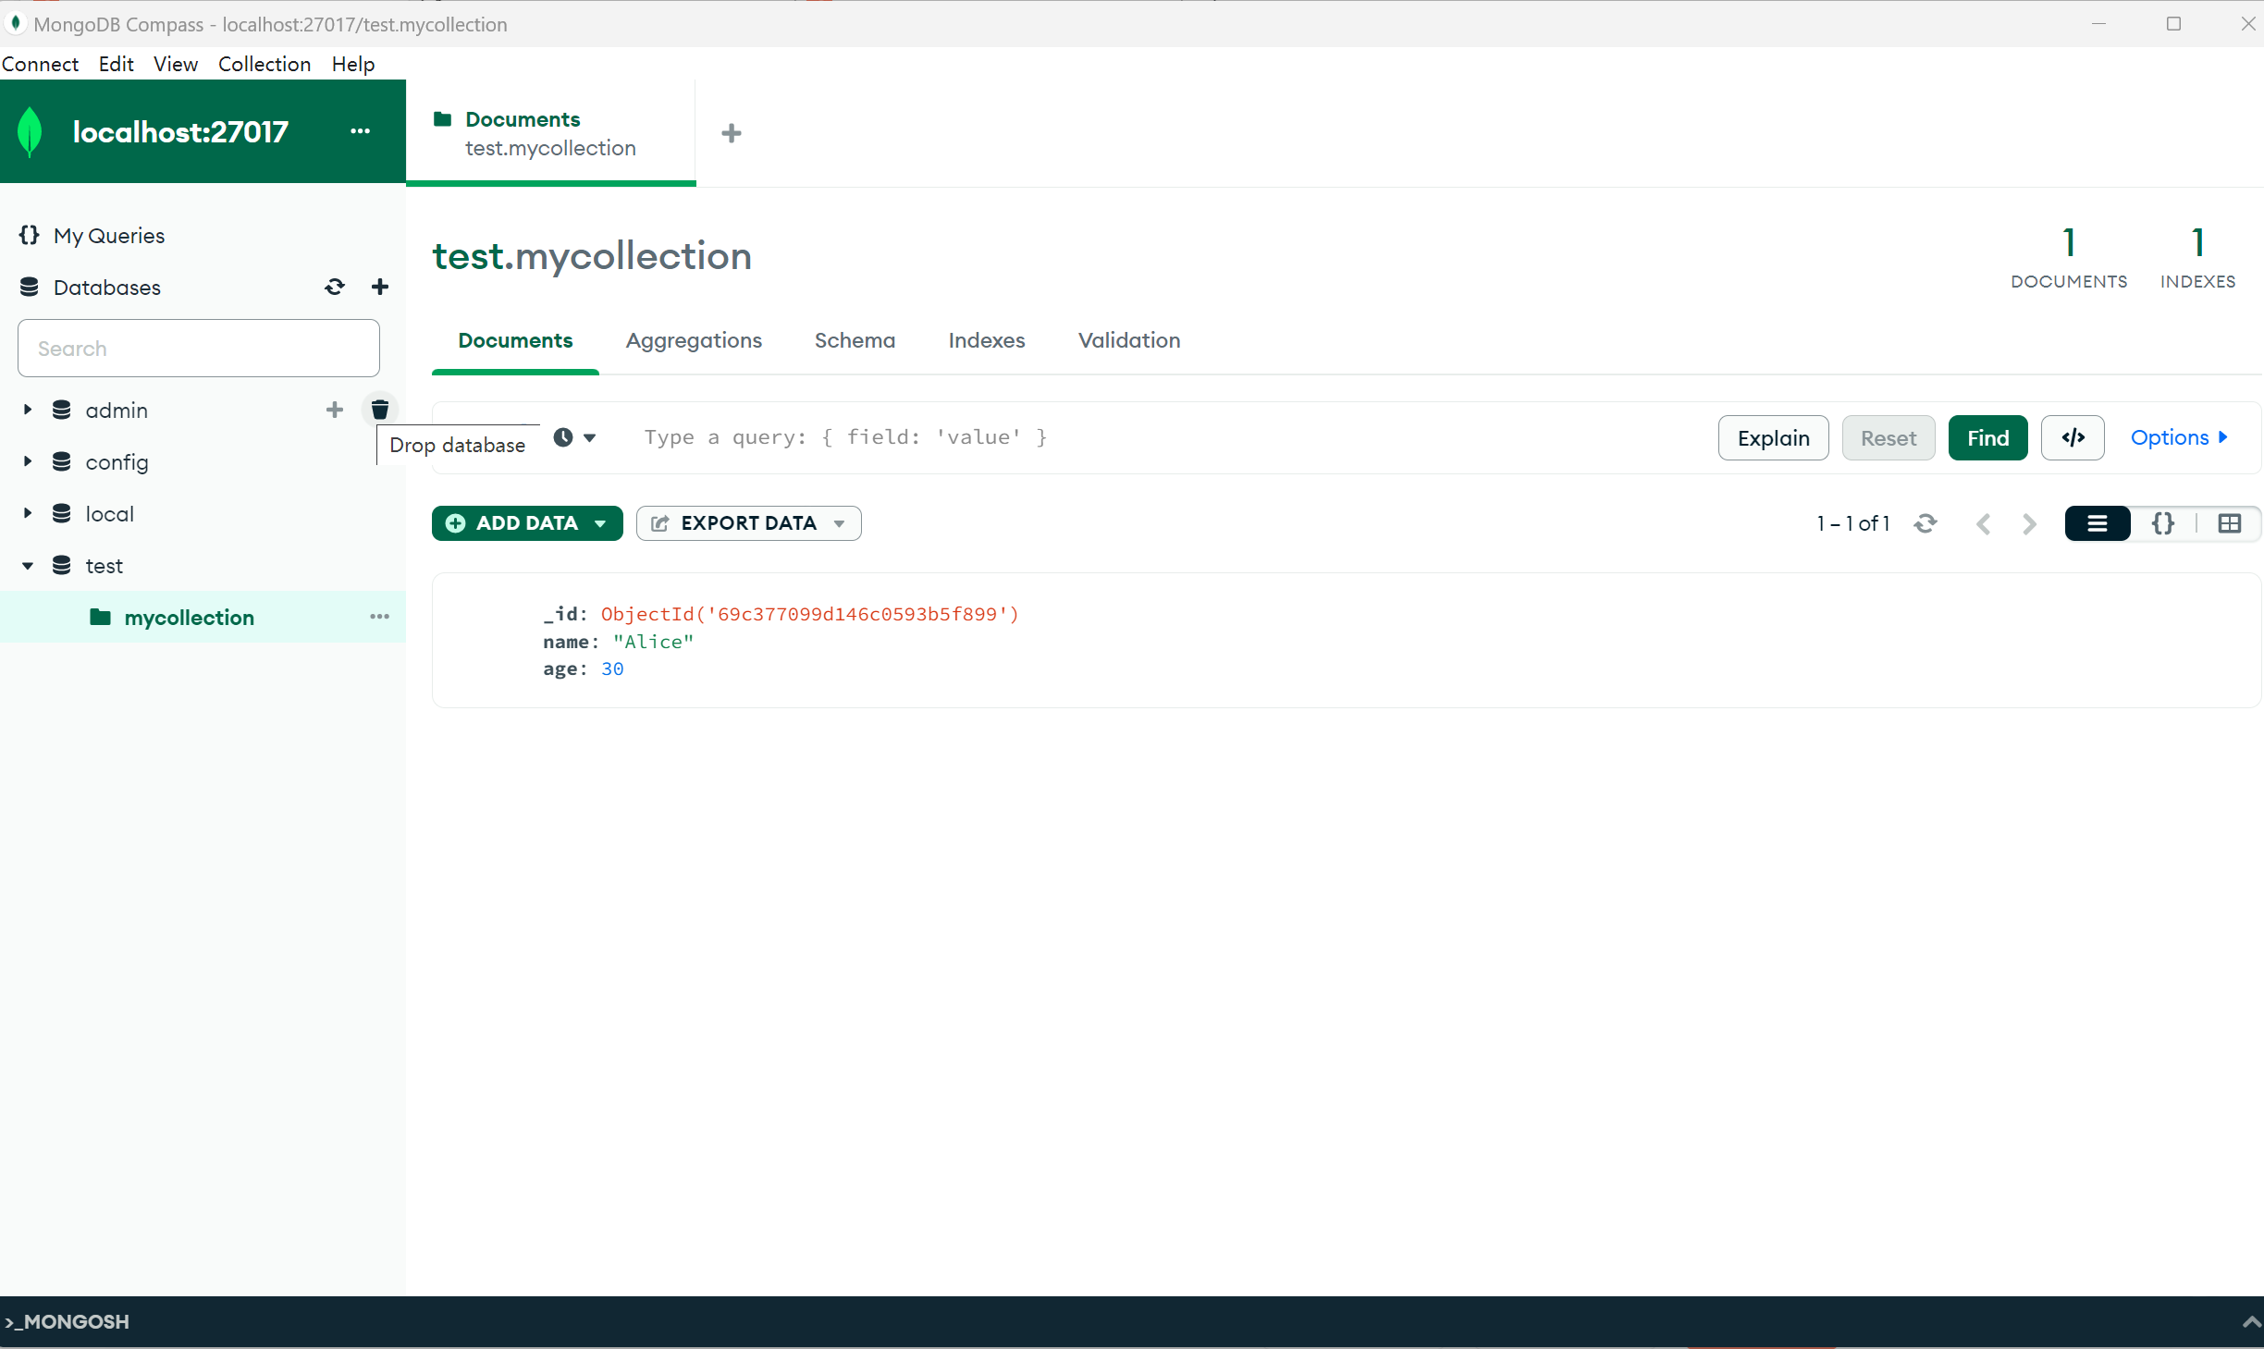
Task: Switch to the Aggregations tab
Action: click(694, 340)
